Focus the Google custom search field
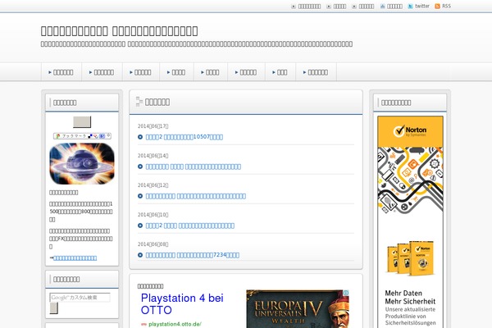 [80, 298]
